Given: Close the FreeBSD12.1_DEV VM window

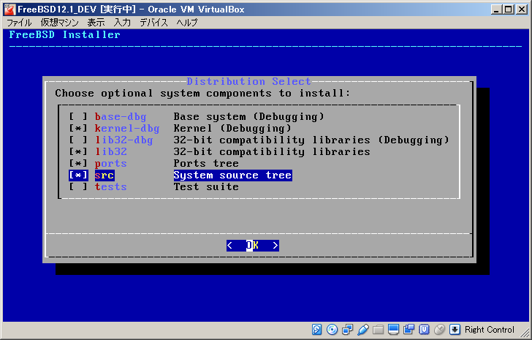Looking at the screenshot, I should [522, 10].
